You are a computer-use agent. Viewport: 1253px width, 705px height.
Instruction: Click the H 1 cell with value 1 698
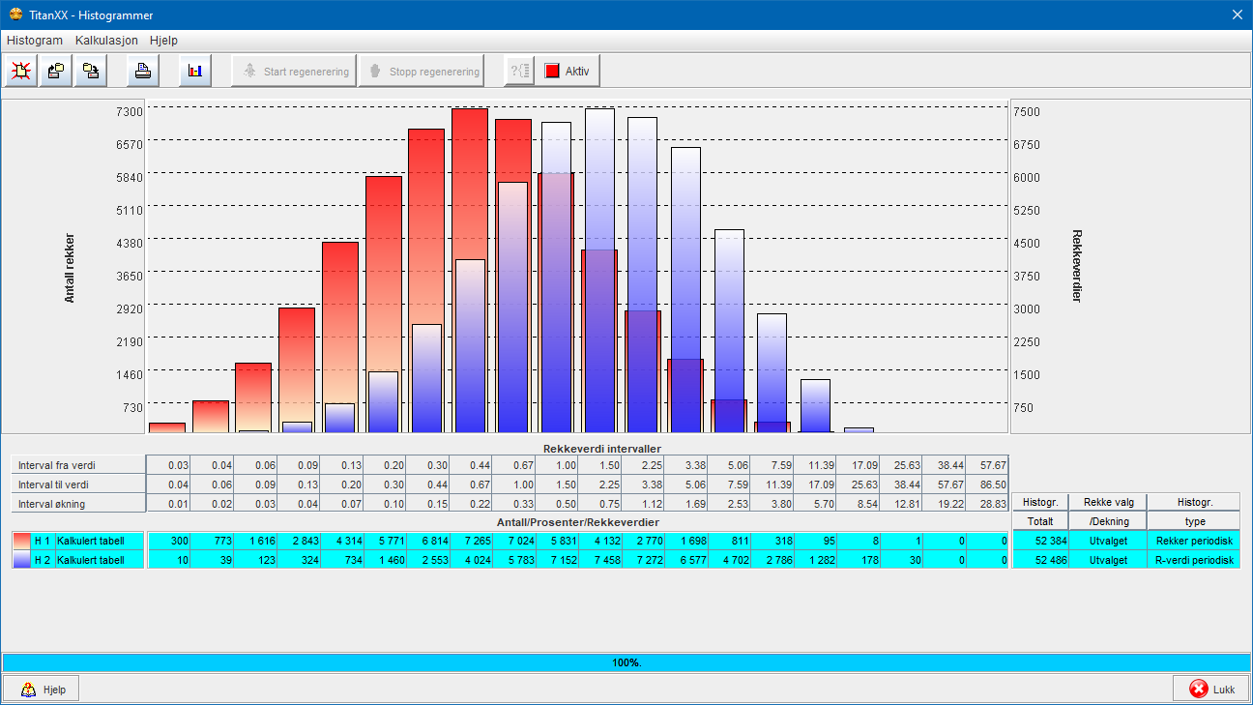tap(687, 541)
